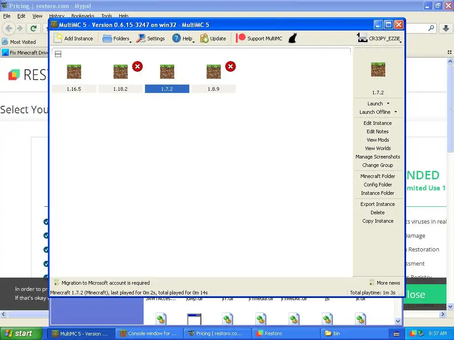
Task: Collapse the instance group toggle
Action: click(x=58, y=54)
